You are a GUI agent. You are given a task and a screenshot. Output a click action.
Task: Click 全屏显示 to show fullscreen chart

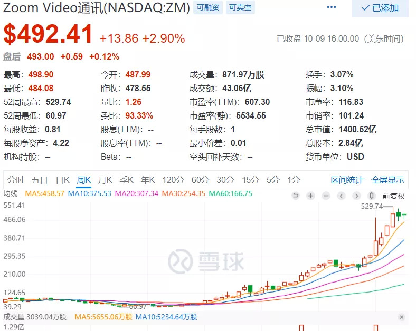(x=387, y=180)
